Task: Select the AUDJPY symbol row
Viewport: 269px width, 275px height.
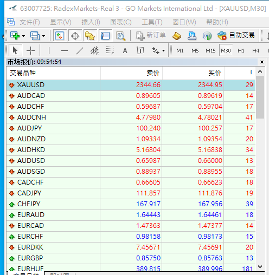Action: tap(131, 128)
